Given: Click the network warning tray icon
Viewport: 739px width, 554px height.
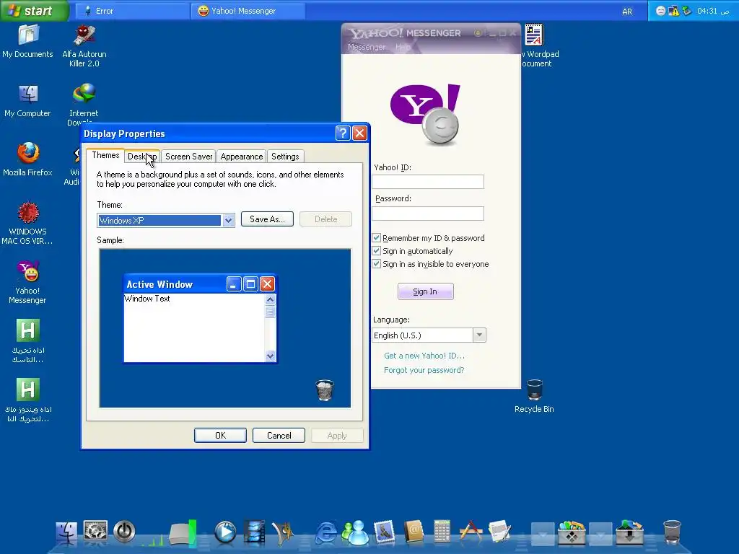Looking at the screenshot, I should (x=674, y=11).
